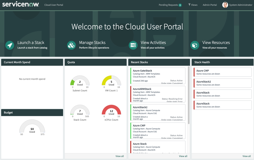Open the View Resources link
The height and width of the screenshot is (160, 254).
pyautogui.click(x=216, y=43)
